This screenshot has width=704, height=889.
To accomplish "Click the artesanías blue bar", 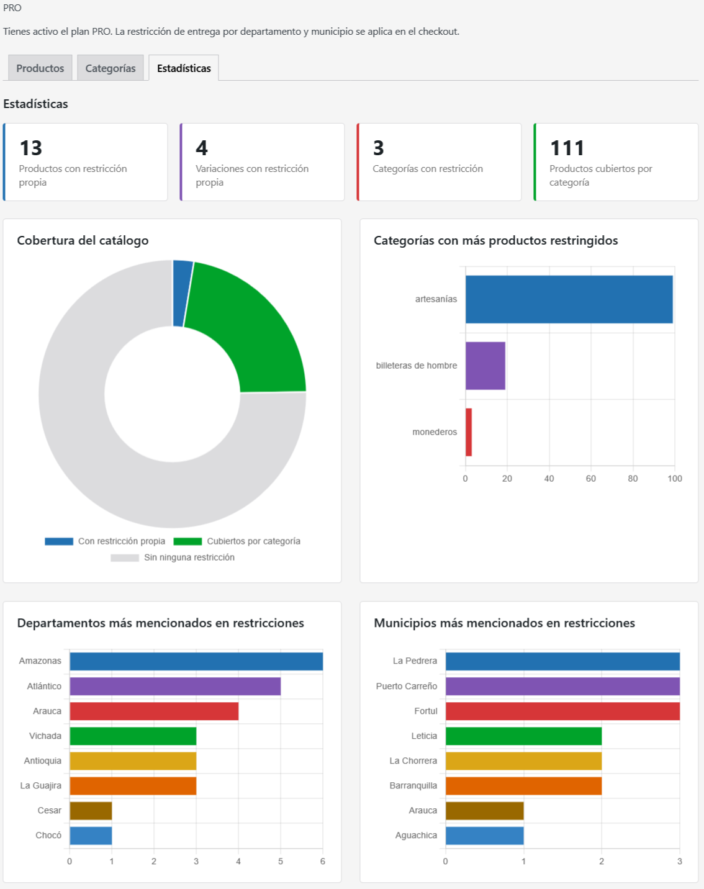I will tap(569, 299).
